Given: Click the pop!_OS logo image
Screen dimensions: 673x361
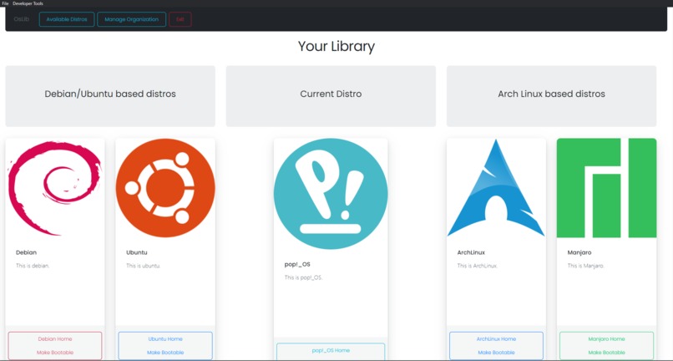Looking at the screenshot, I should [331, 193].
